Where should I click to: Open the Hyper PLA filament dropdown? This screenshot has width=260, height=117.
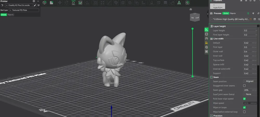point(218,8)
